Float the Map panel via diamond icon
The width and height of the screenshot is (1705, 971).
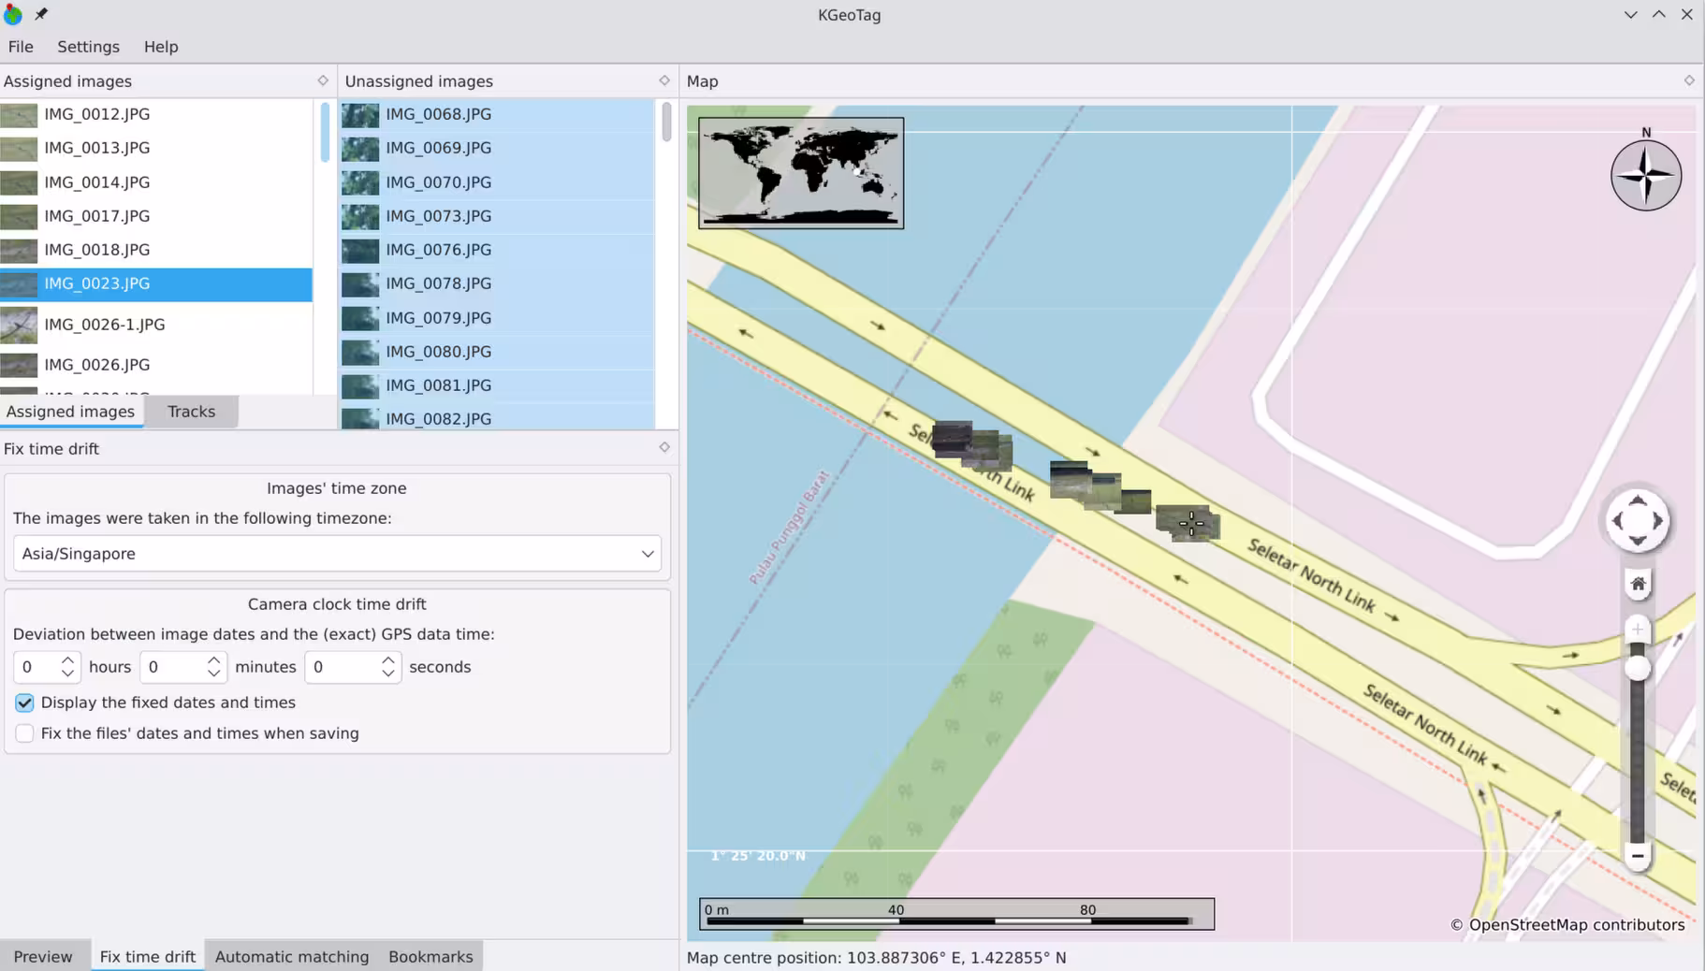coord(1689,80)
